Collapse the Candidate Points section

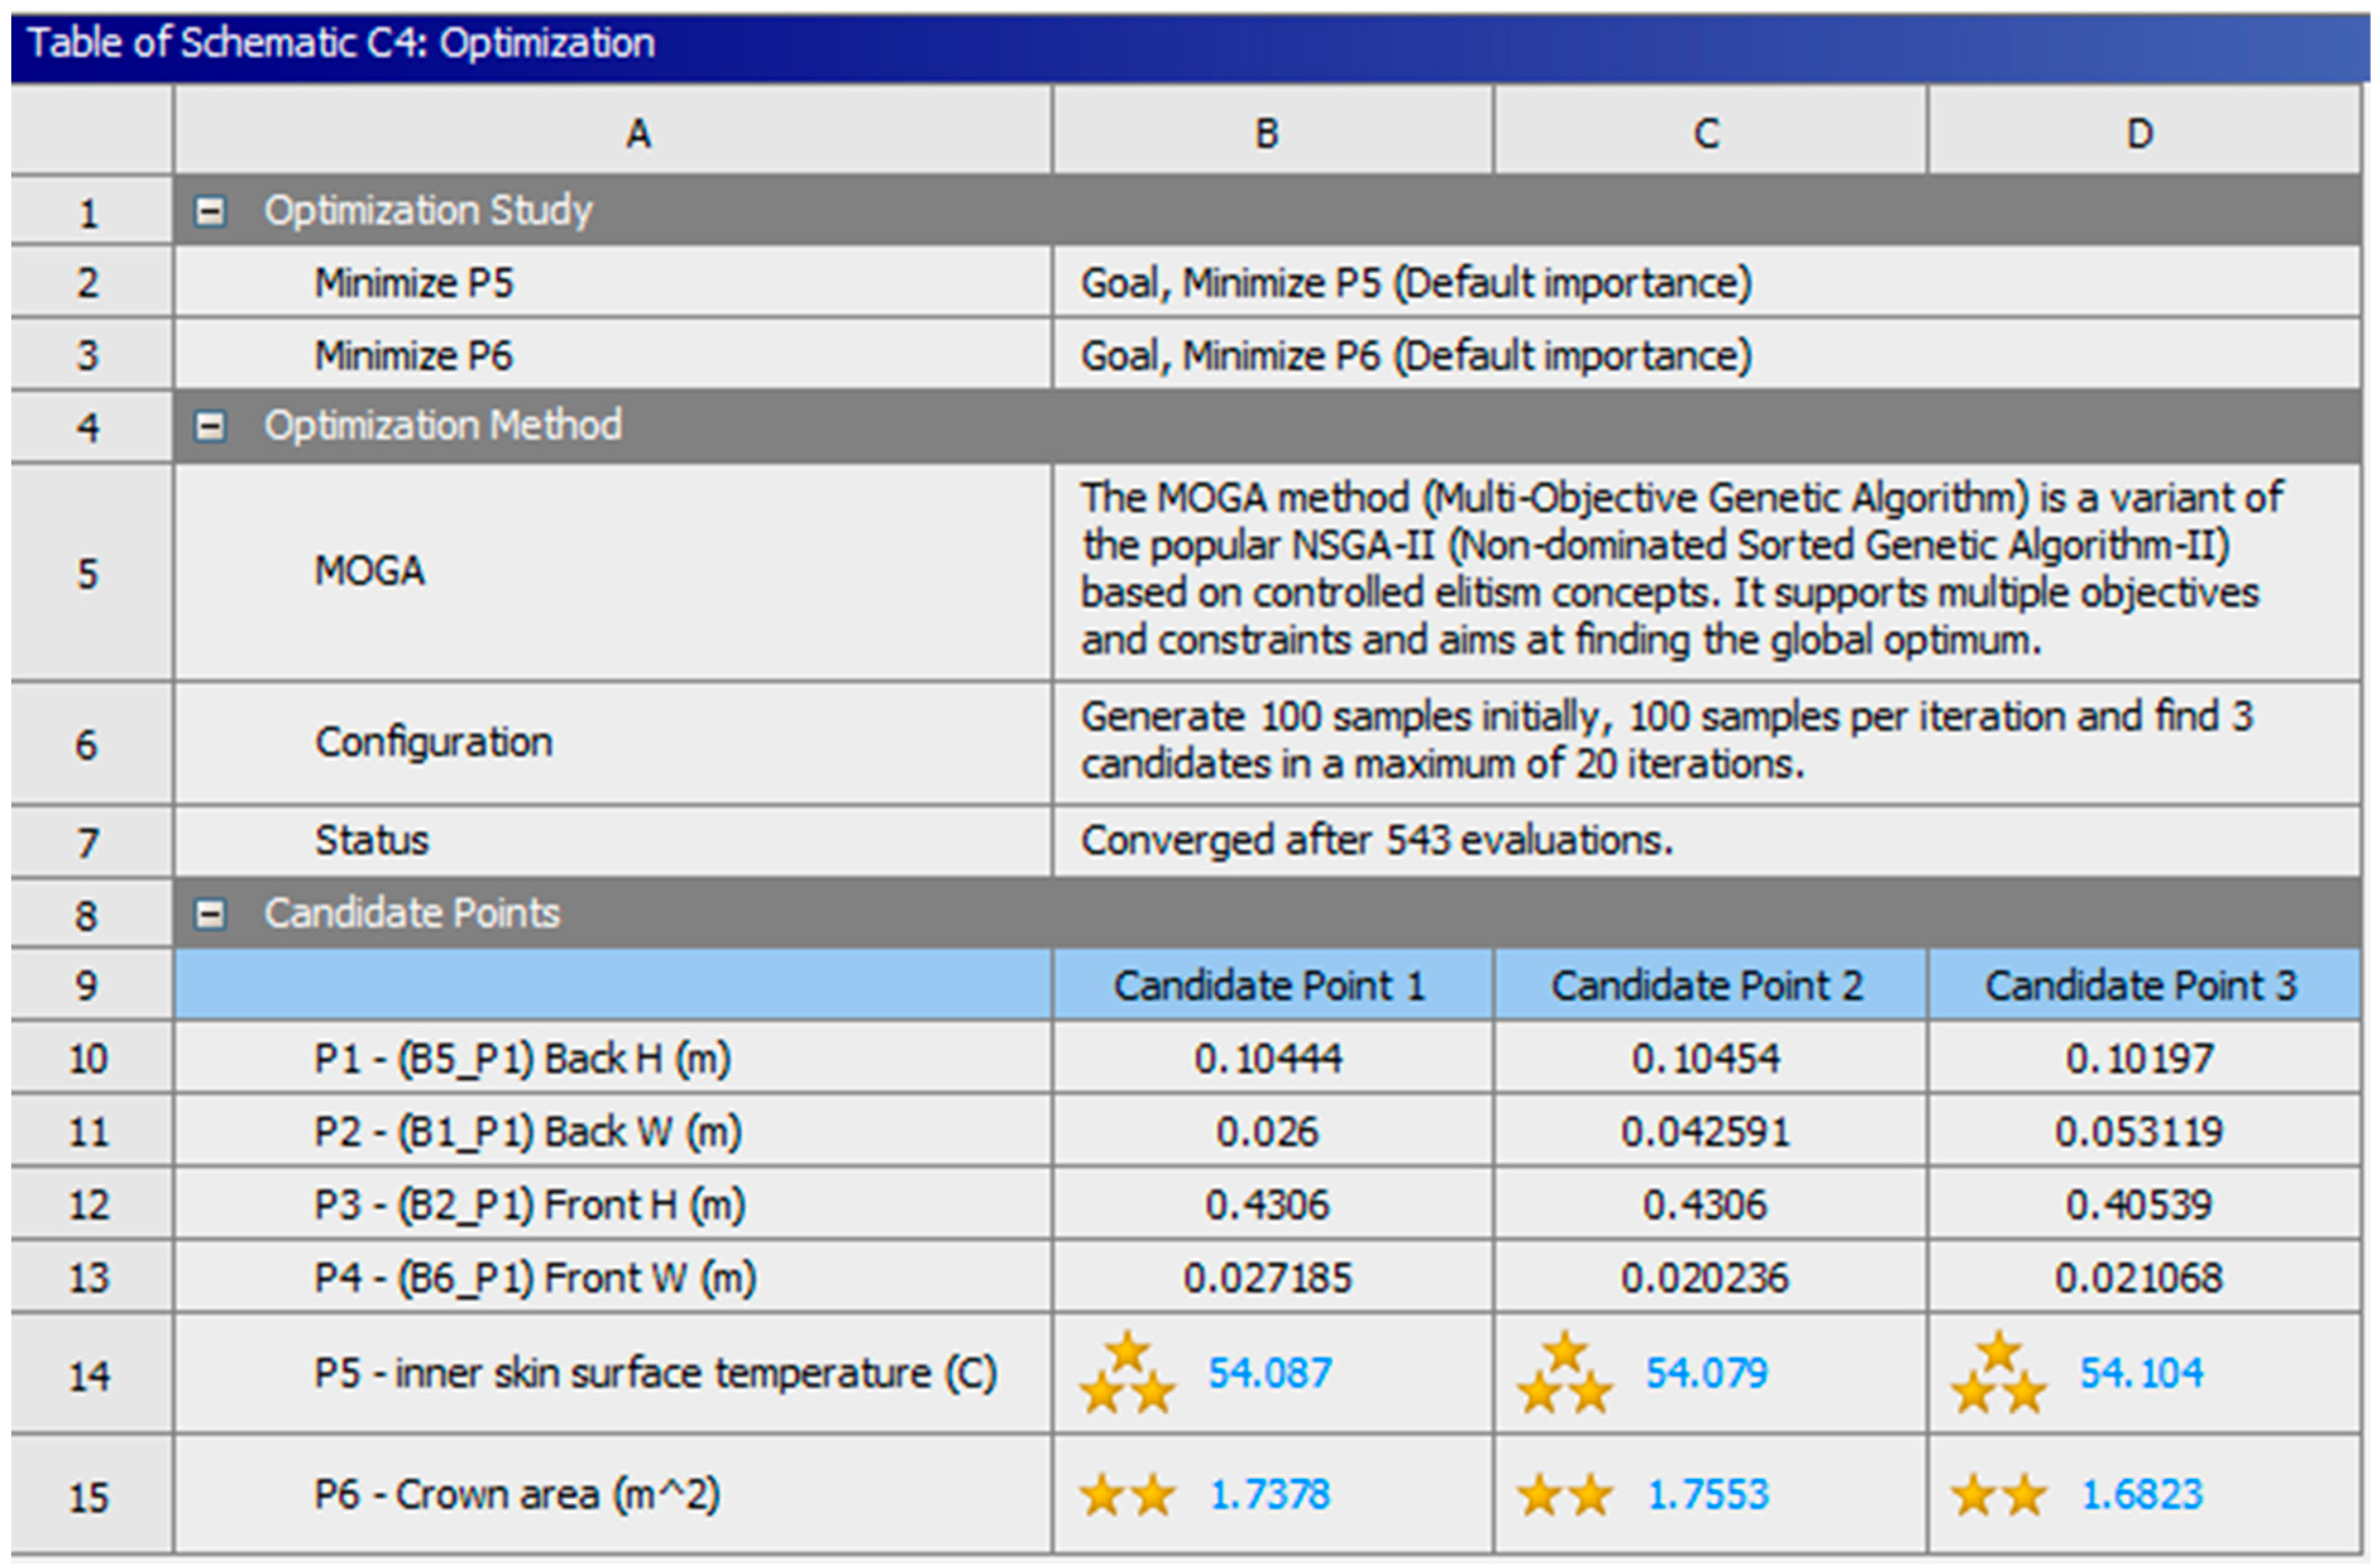click(x=209, y=914)
